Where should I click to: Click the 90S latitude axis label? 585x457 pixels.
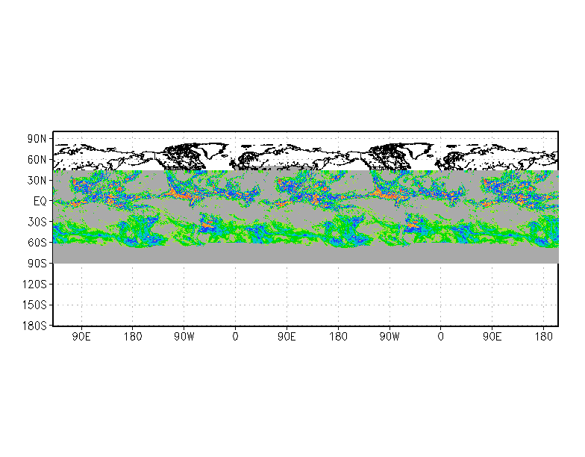[x=37, y=264]
